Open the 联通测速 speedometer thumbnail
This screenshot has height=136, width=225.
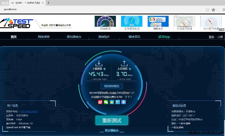click(105, 23)
